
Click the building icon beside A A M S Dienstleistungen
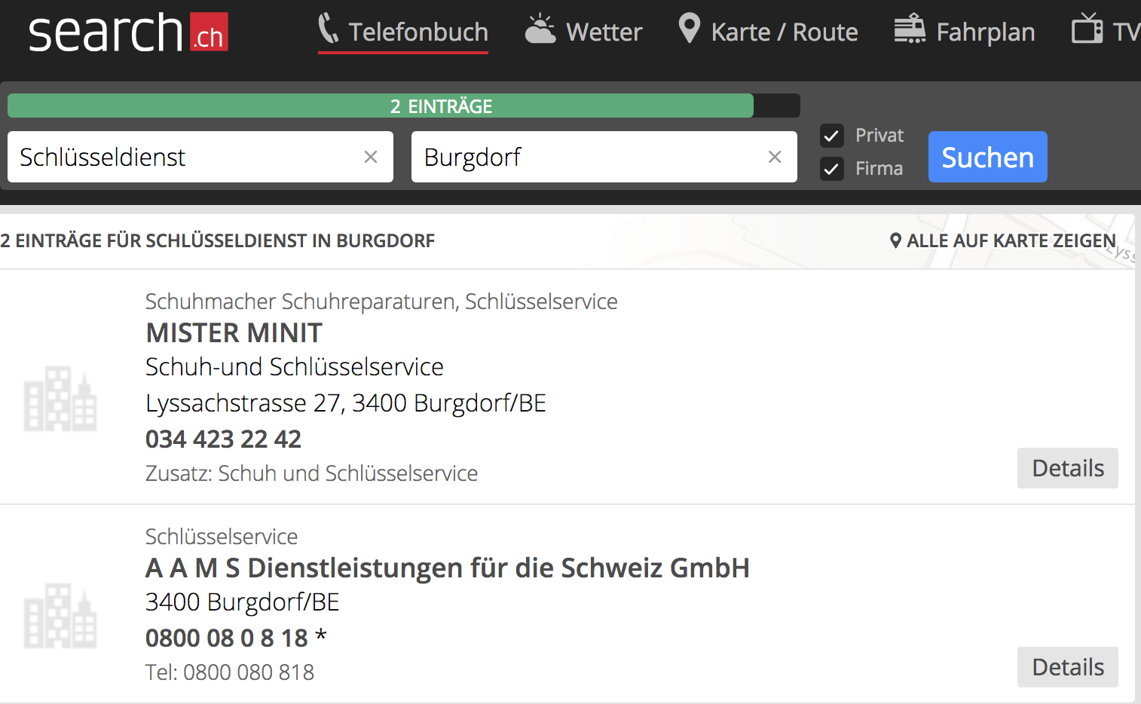60,616
